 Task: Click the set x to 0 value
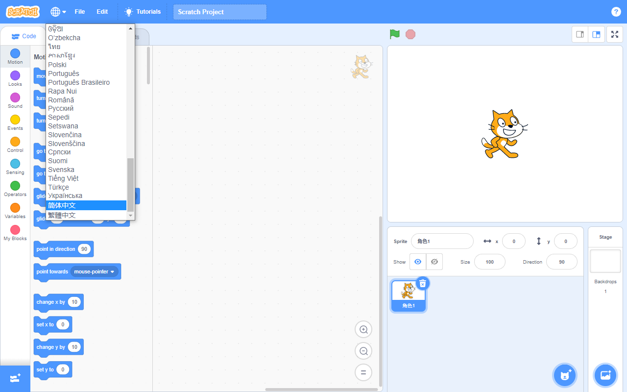coord(63,324)
